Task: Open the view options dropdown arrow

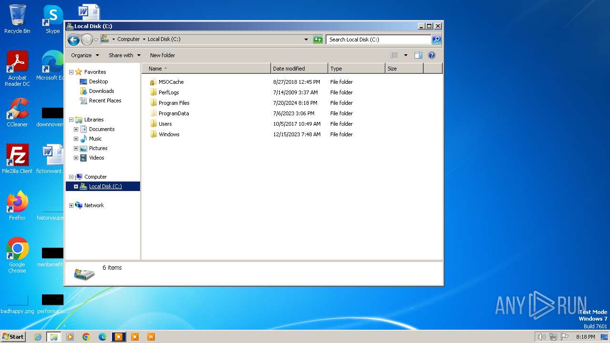Action: (x=406, y=55)
